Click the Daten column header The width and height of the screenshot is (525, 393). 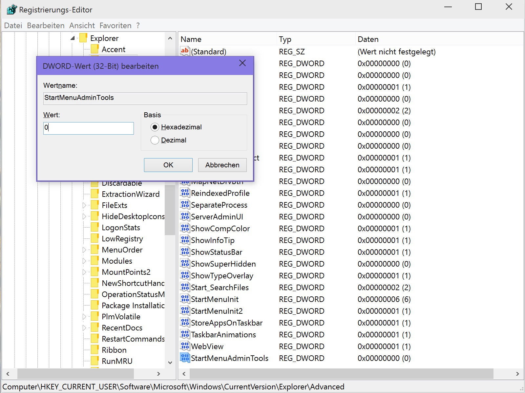point(439,39)
